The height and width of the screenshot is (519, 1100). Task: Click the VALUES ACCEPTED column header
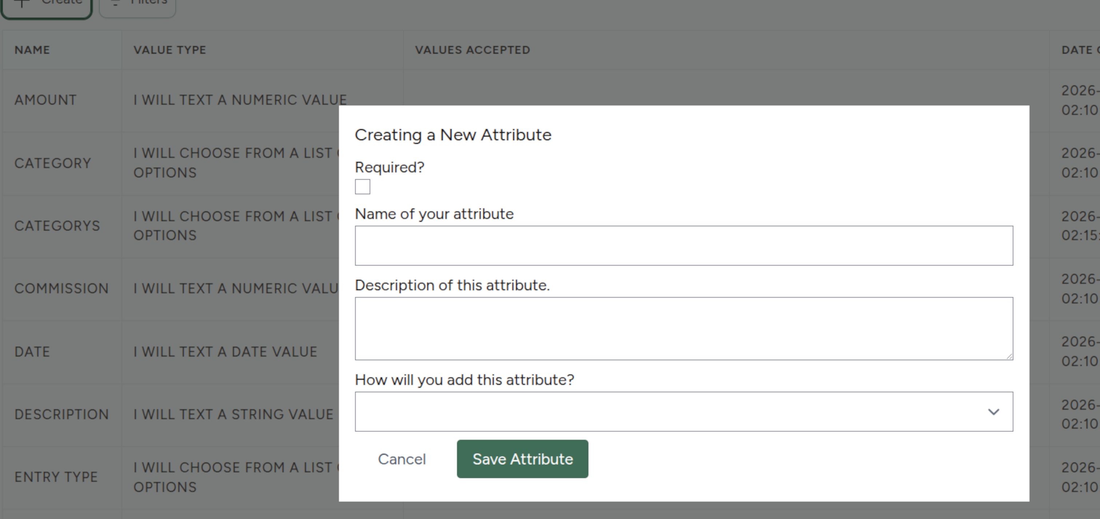point(472,50)
